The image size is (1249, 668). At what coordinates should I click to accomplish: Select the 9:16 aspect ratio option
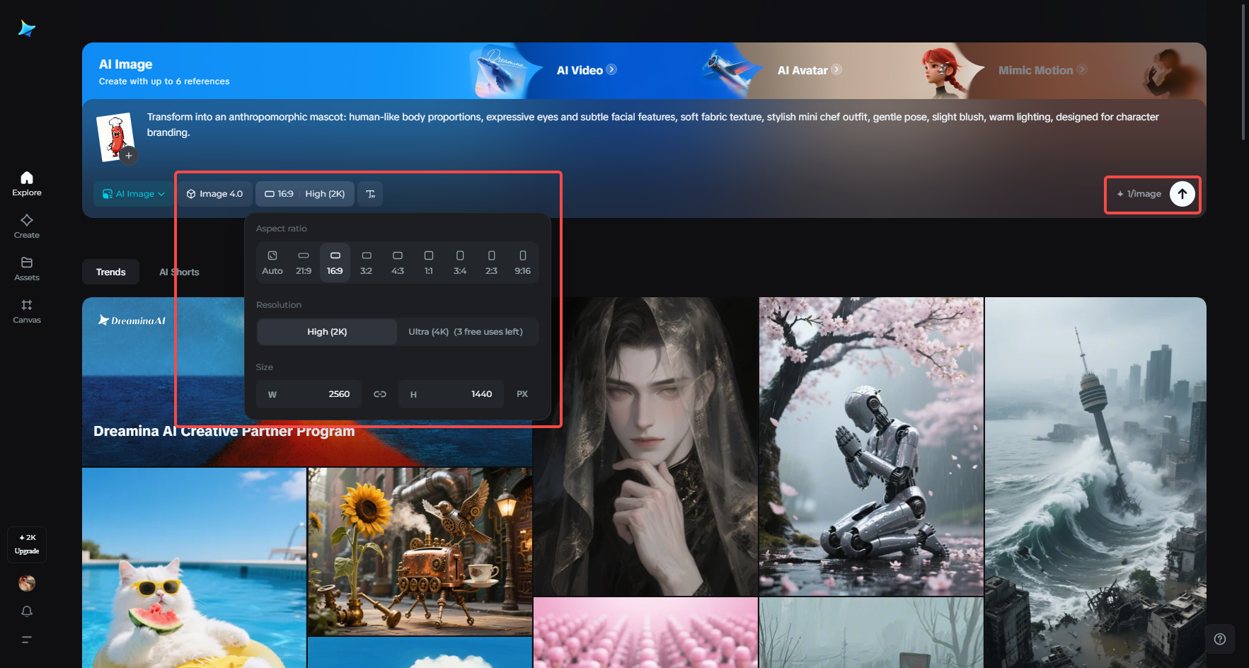(x=522, y=262)
